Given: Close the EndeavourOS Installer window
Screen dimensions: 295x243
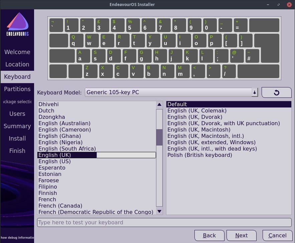Looking at the screenshot, I should click(289, 5).
